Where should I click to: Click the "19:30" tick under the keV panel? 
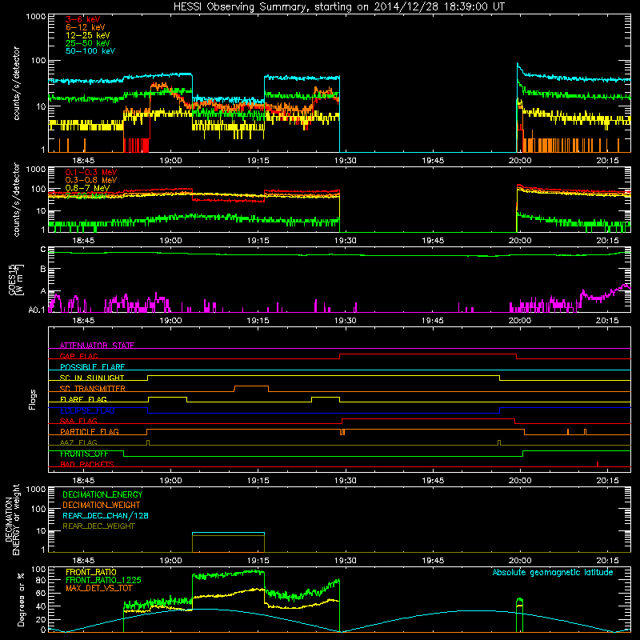[346, 161]
